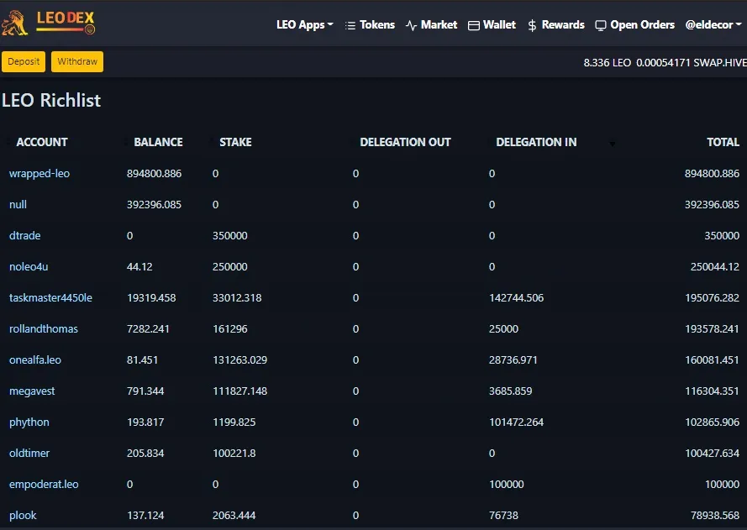
Task: Open the Wallet page
Action: click(492, 24)
